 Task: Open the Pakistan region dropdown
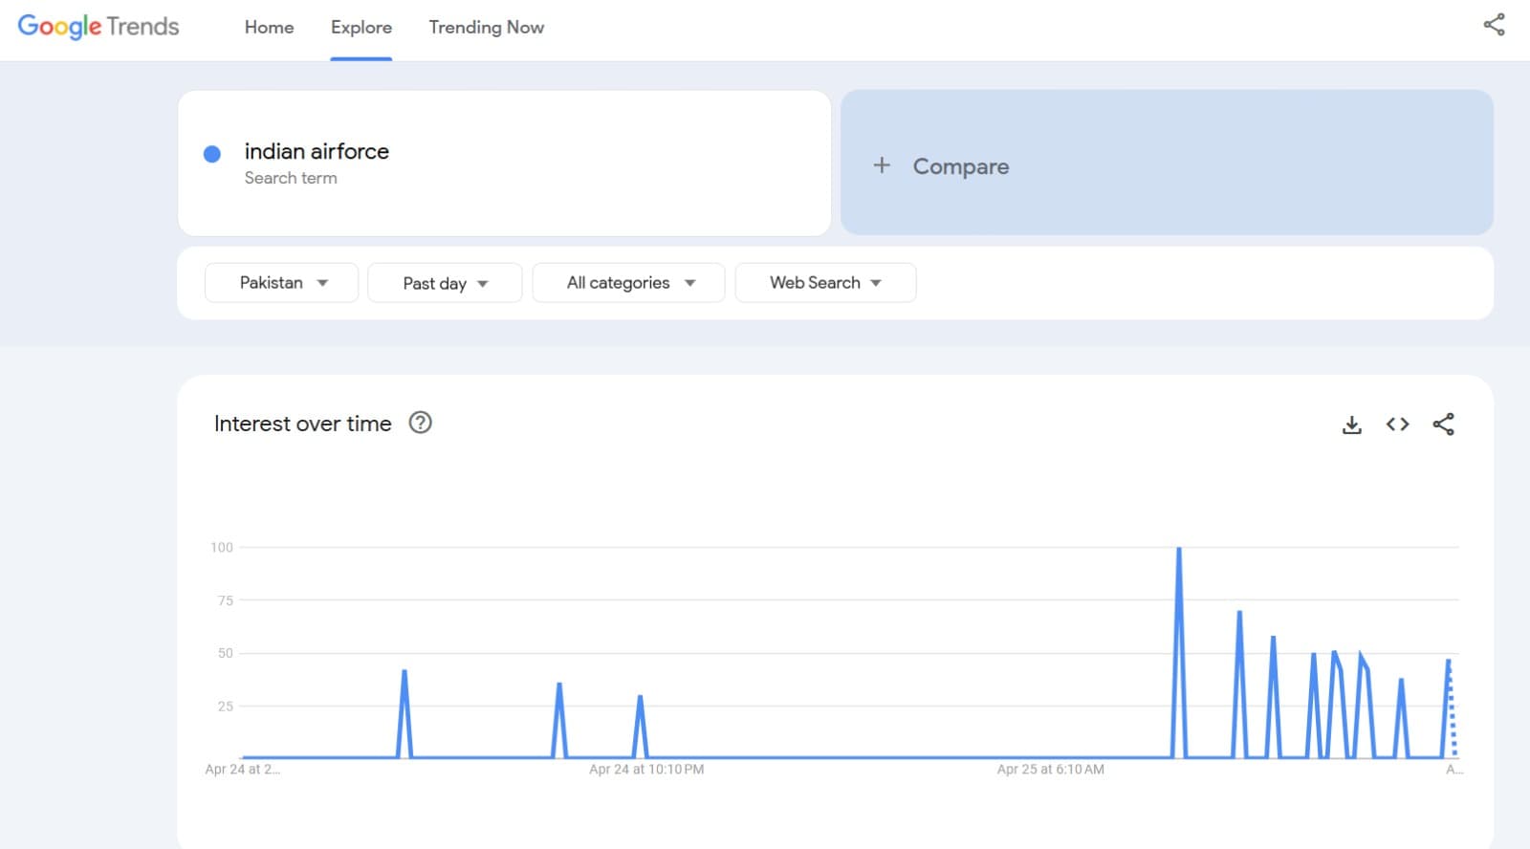pos(282,283)
